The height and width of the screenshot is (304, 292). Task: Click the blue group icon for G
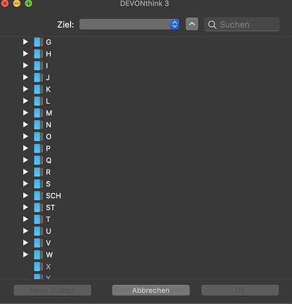click(x=38, y=42)
